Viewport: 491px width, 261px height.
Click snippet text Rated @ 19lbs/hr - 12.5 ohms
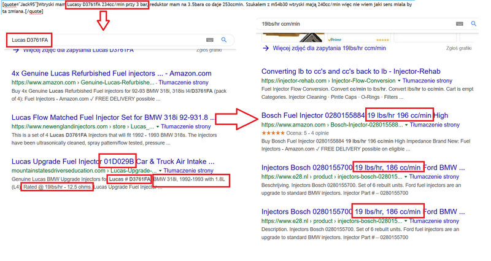click(57, 187)
